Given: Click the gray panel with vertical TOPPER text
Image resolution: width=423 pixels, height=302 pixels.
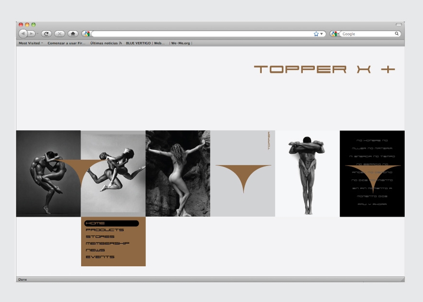Looking at the screenshot, I should (x=242, y=174).
